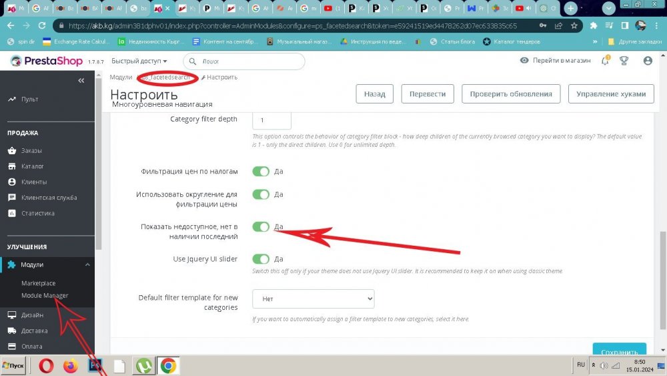The image size is (667, 376).
Task: Open Заказы orders basket icon
Action: [12, 150]
